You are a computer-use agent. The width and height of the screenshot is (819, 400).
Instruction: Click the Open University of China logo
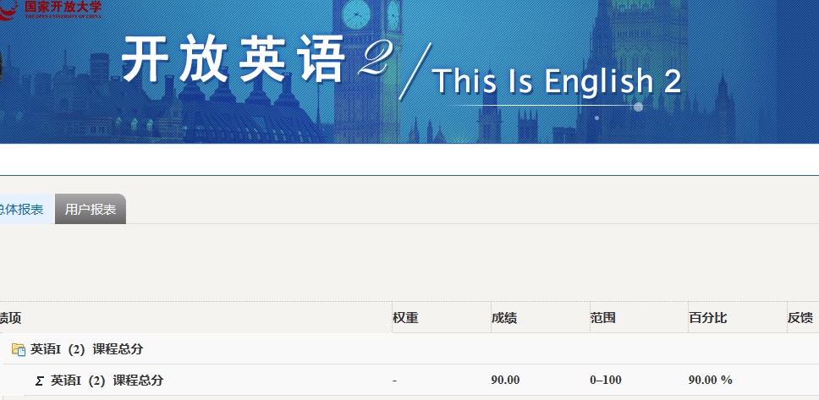51,9
